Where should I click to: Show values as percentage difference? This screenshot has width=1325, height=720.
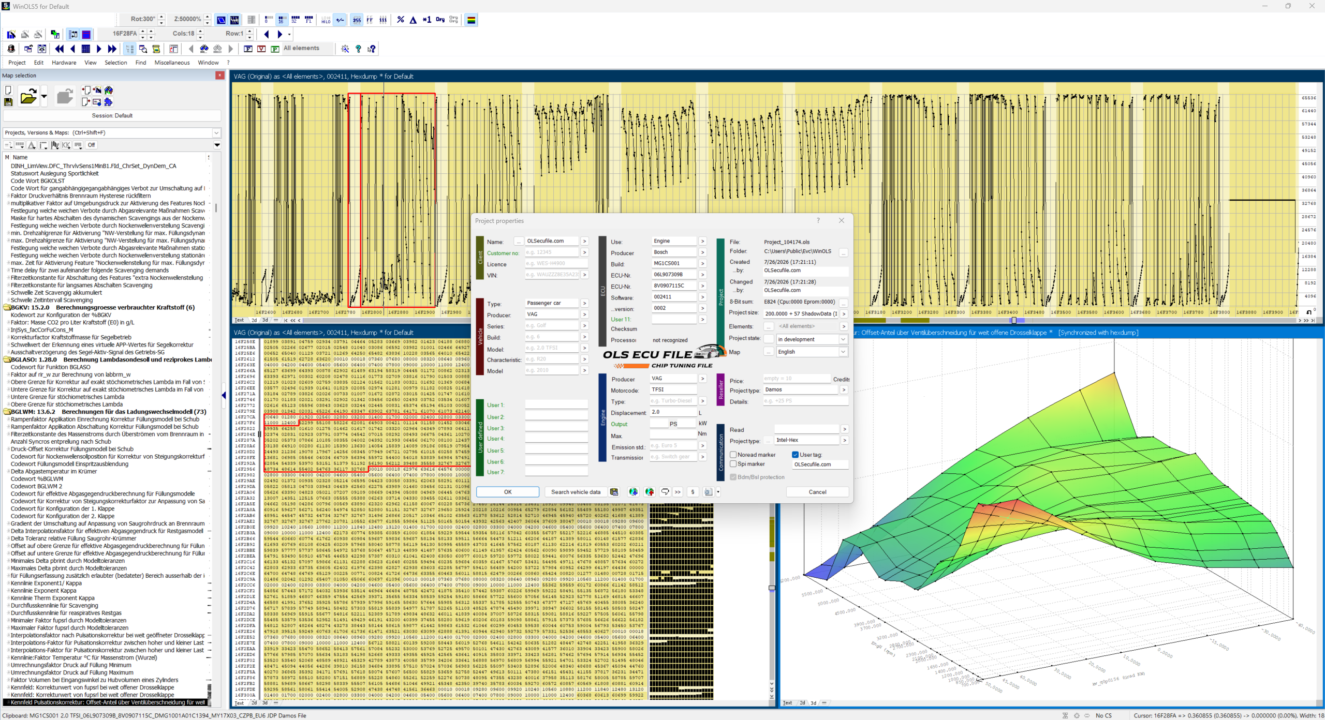(400, 20)
